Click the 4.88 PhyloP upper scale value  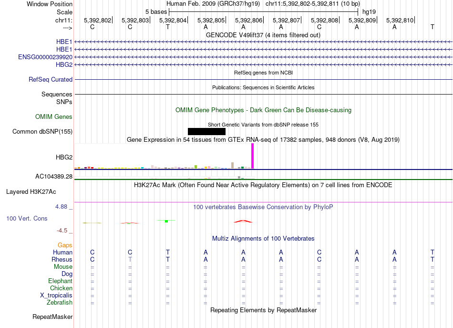click(x=61, y=207)
